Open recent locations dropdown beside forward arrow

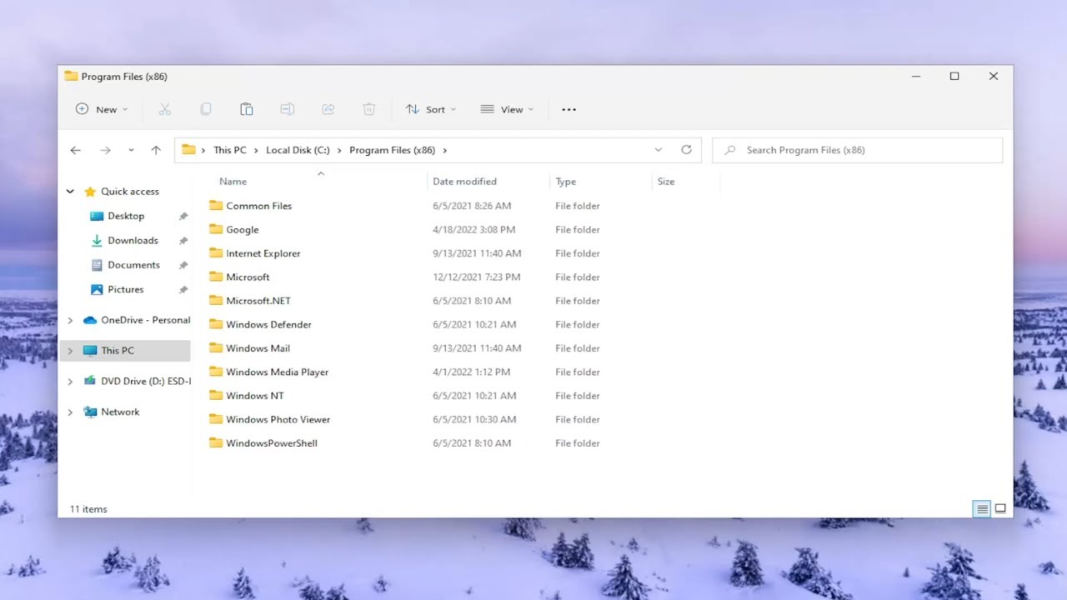pos(131,150)
